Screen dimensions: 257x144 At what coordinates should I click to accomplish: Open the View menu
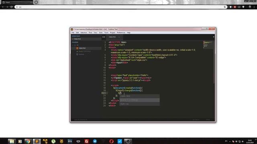[x=96, y=33]
